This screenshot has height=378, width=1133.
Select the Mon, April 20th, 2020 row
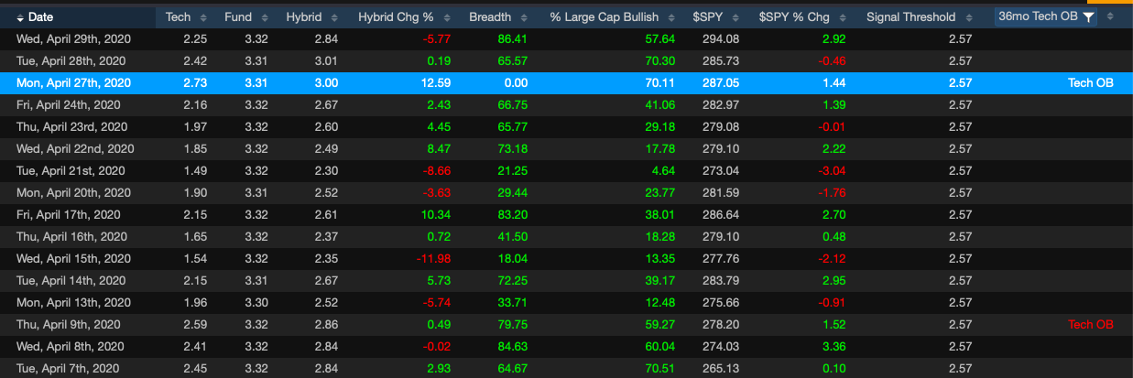pos(566,193)
